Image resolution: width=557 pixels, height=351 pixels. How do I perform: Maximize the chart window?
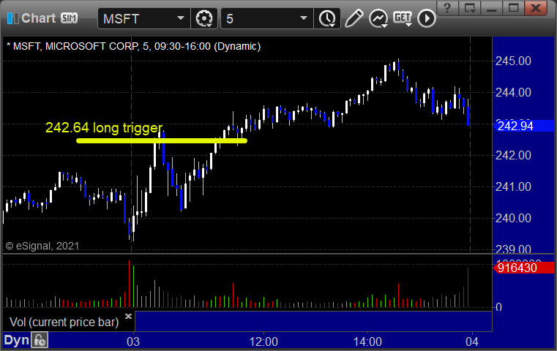pyautogui.click(x=513, y=8)
